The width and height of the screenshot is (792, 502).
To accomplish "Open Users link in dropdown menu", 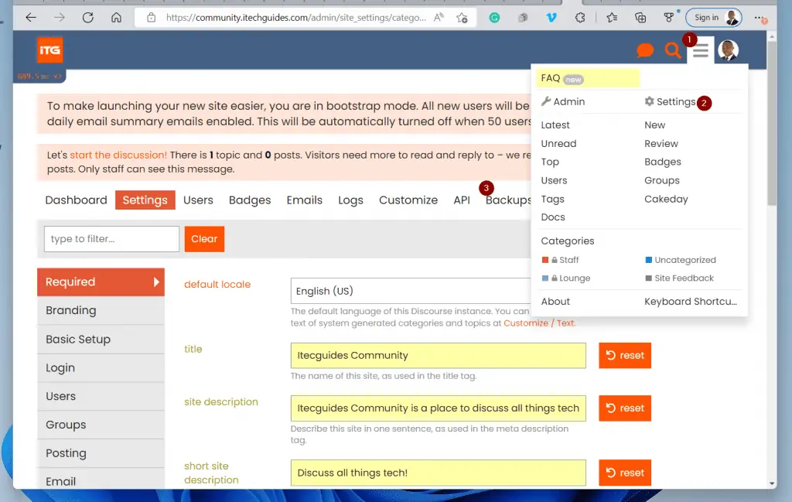I will point(554,180).
